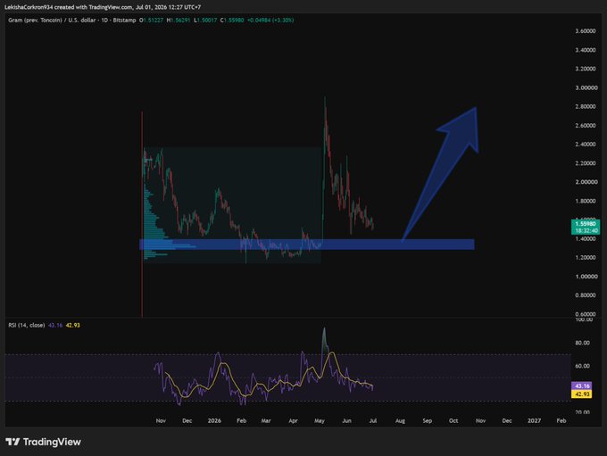Click the Jul label on time axis

pos(373,421)
